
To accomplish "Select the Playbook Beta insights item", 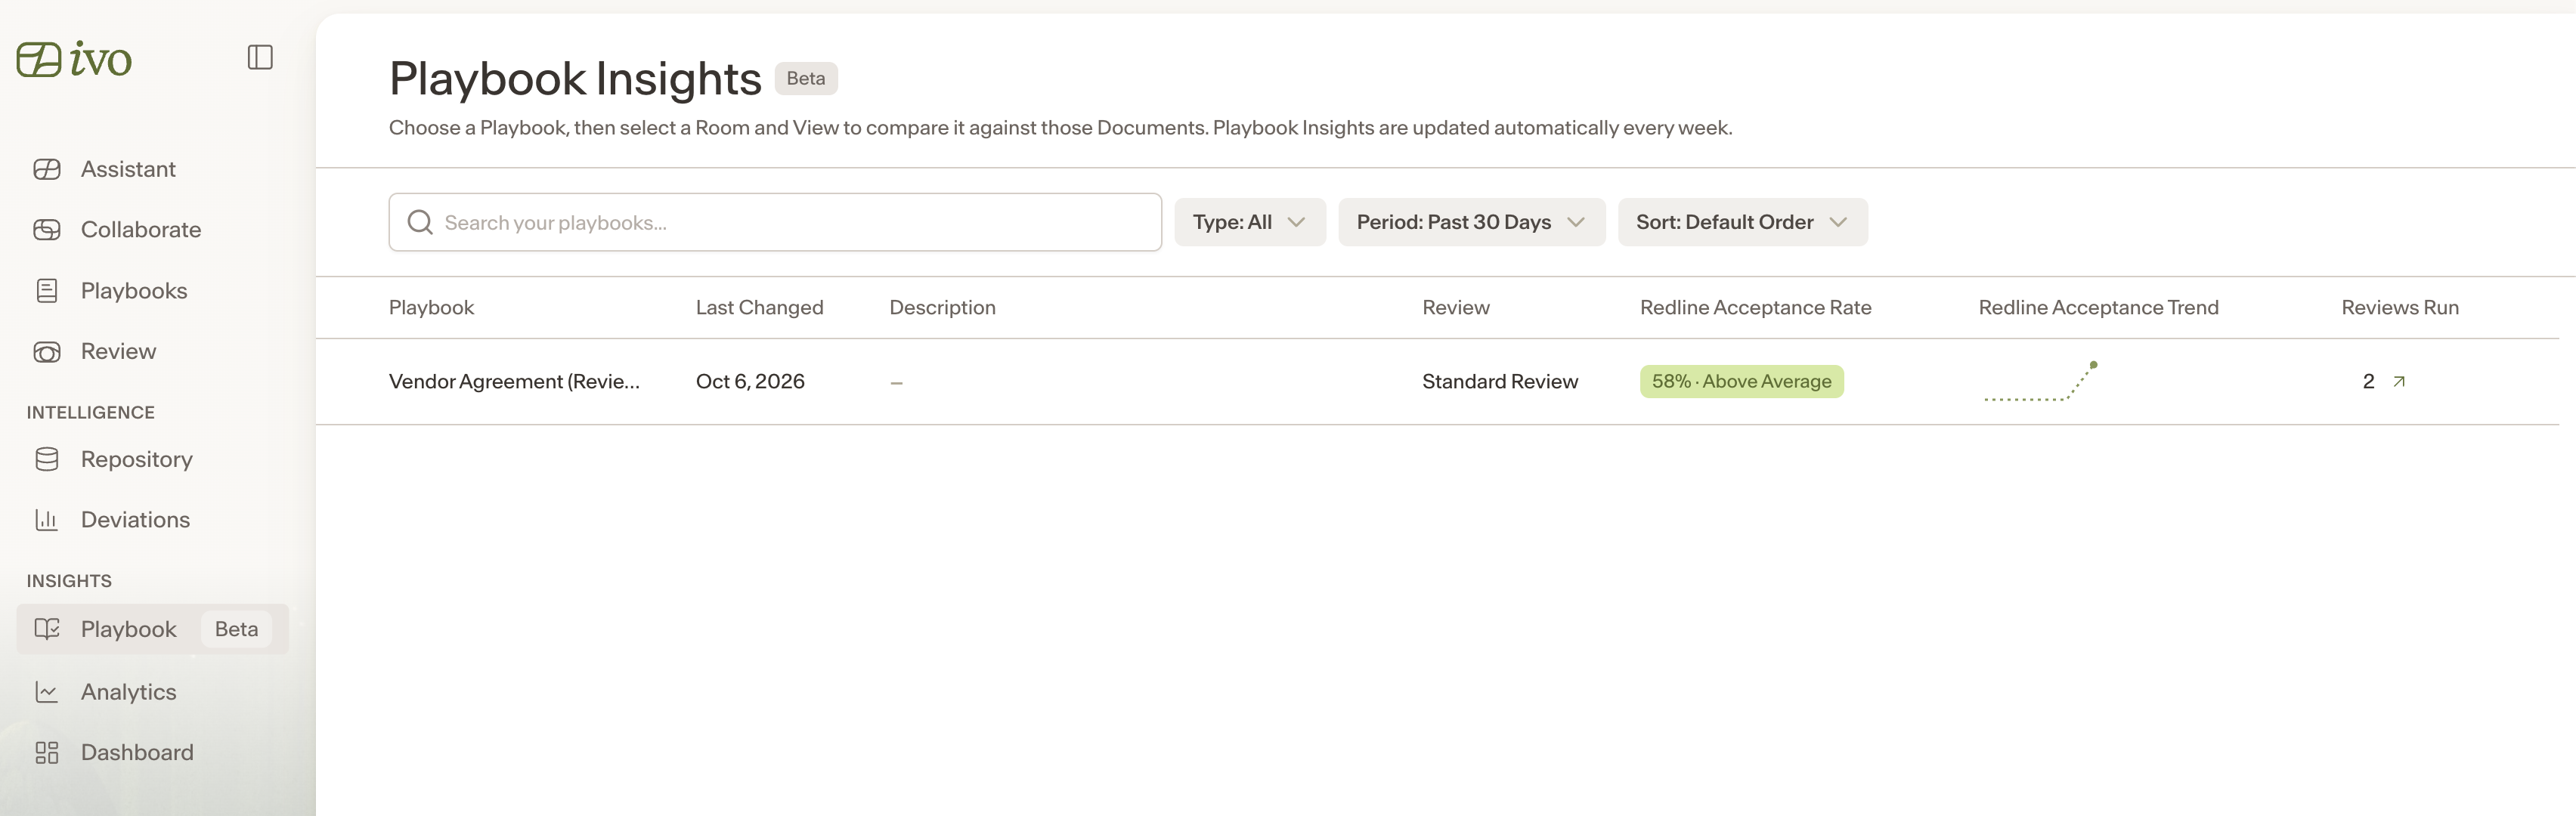I will pyautogui.click(x=152, y=629).
